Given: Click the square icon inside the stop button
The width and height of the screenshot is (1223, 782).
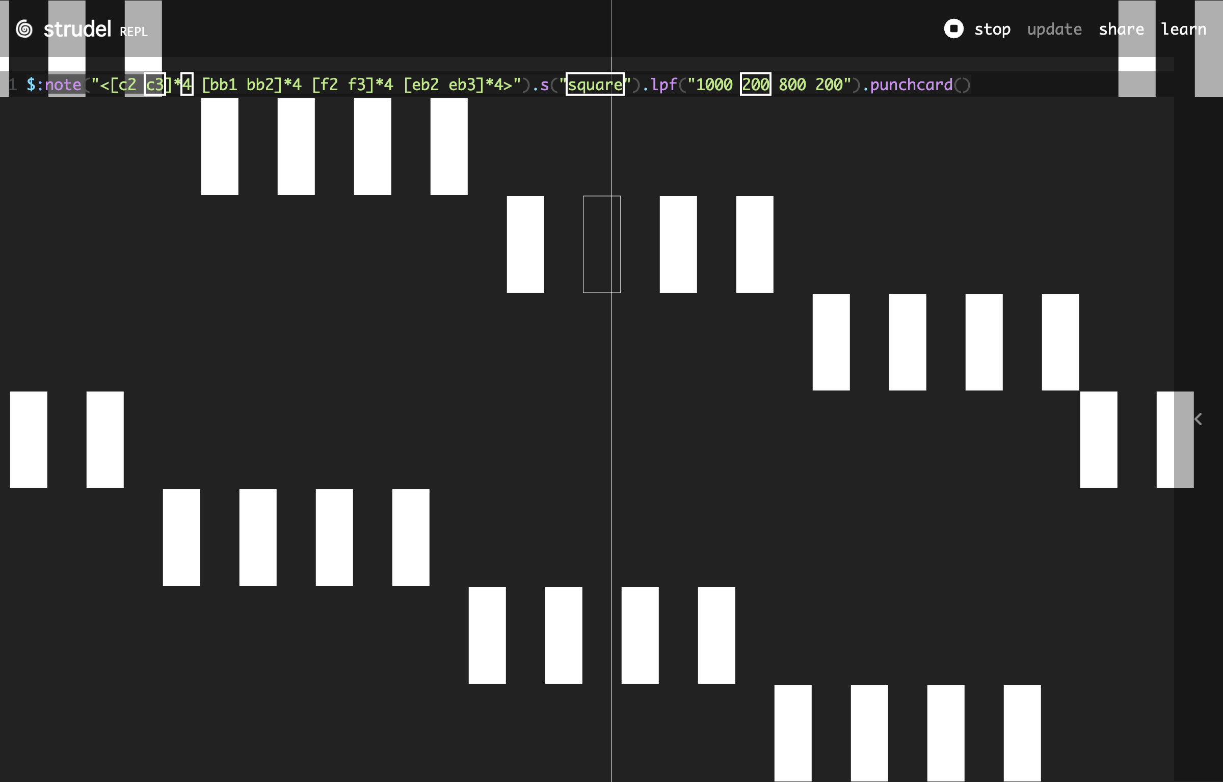Looking at the screenshot, I should (x=954, y=29).
